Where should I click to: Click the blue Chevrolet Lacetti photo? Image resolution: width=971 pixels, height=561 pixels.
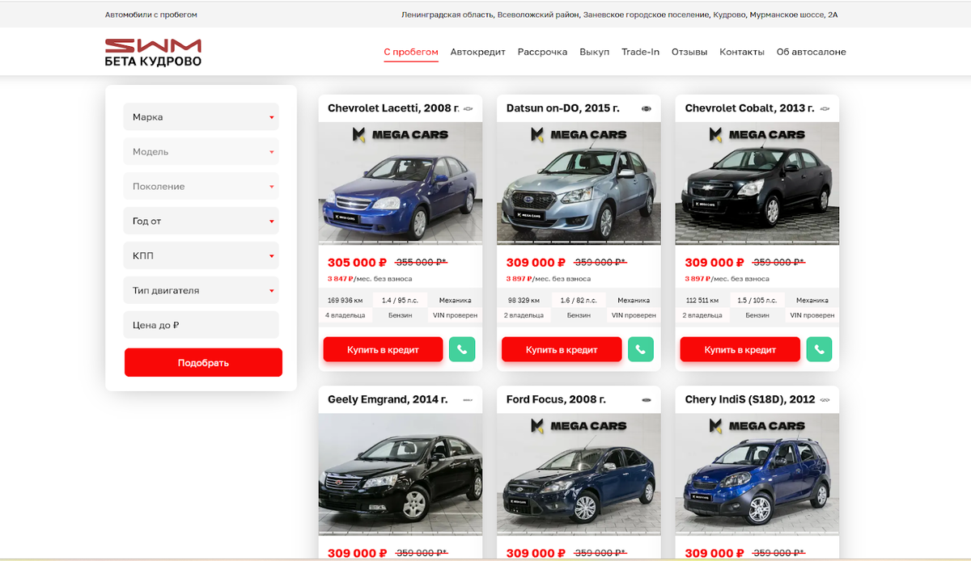(x=401, y=183)
